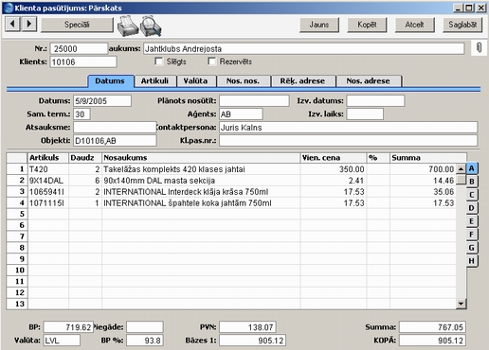
Task: Select article cell 1065941I
Action: [x=48, y=192]
